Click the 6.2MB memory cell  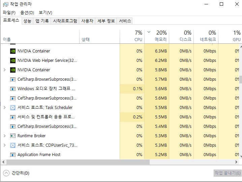click(157, 61)
